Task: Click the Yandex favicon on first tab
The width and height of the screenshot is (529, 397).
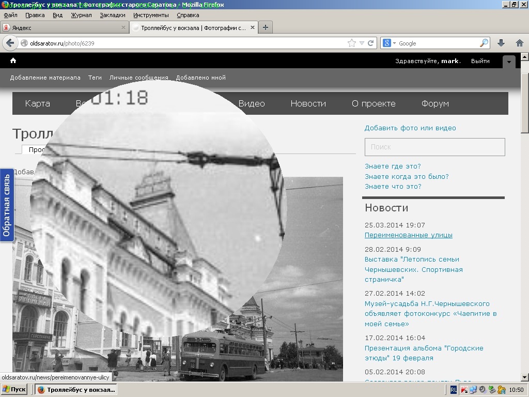Action: point(6,28)
